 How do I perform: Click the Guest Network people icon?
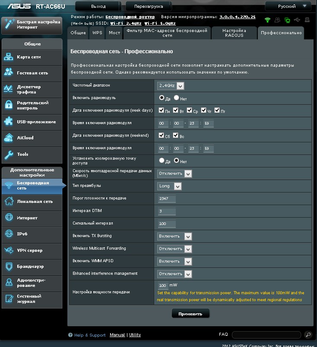(x=9, y=72)
